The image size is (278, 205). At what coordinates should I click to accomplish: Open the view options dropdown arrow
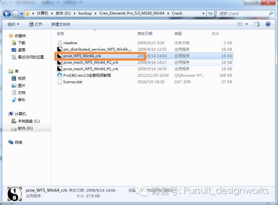pos(247,24)
